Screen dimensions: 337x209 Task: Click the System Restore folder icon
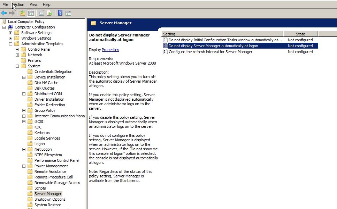coord(30,205)
